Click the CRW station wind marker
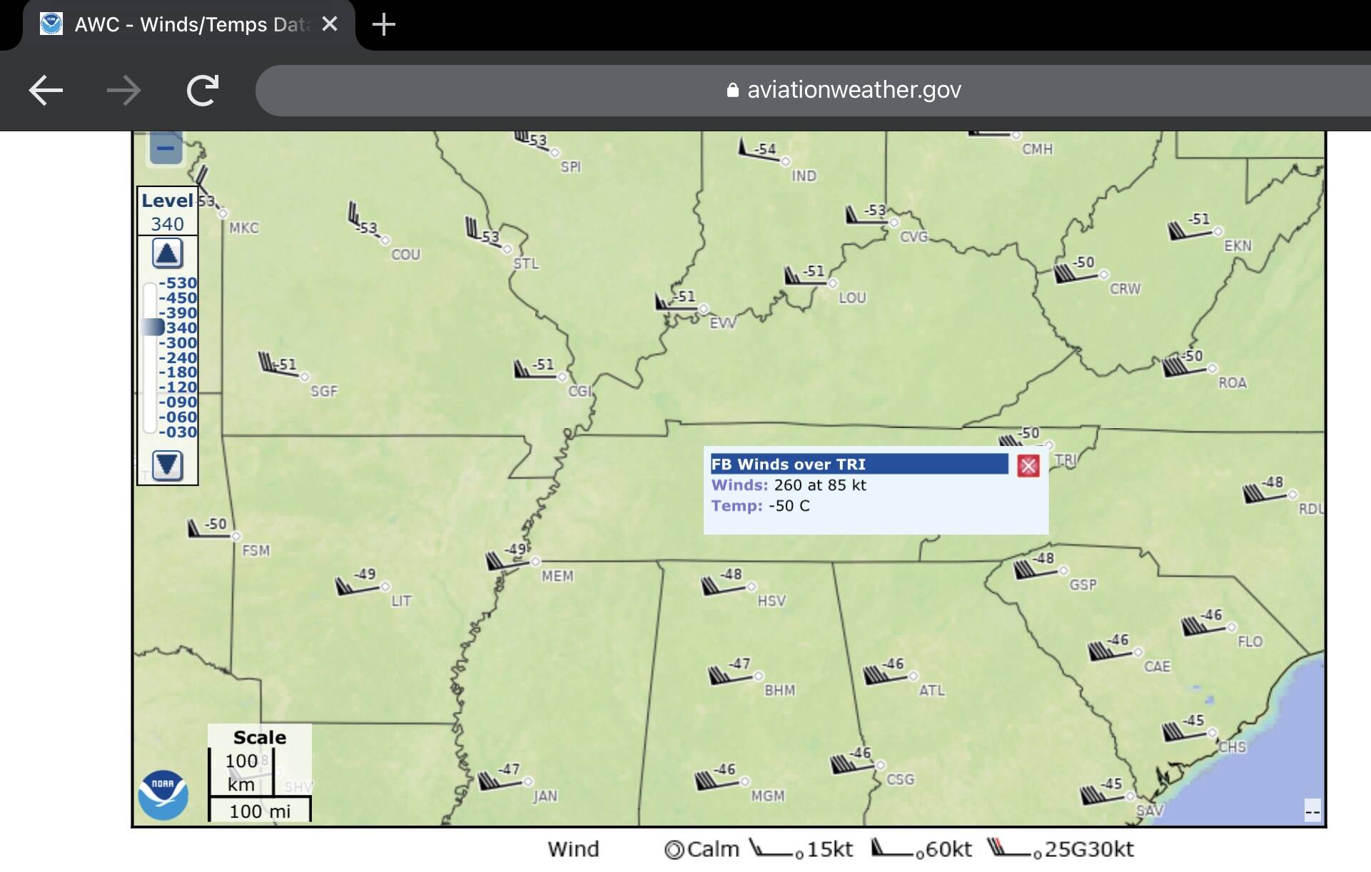 (x=1103, y=275)
